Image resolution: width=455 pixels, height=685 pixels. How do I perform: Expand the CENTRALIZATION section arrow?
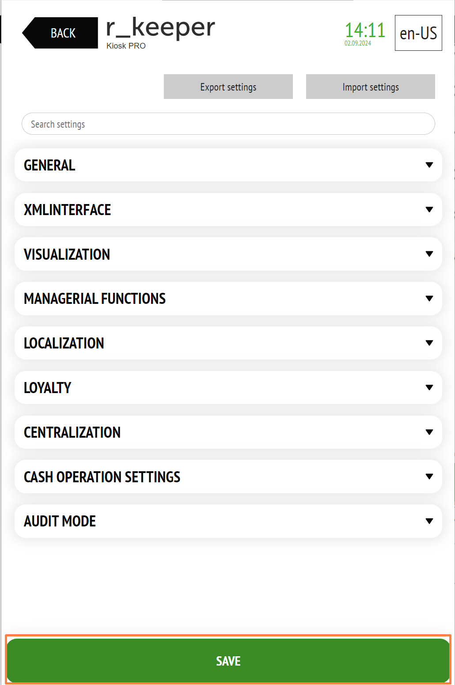429,432
